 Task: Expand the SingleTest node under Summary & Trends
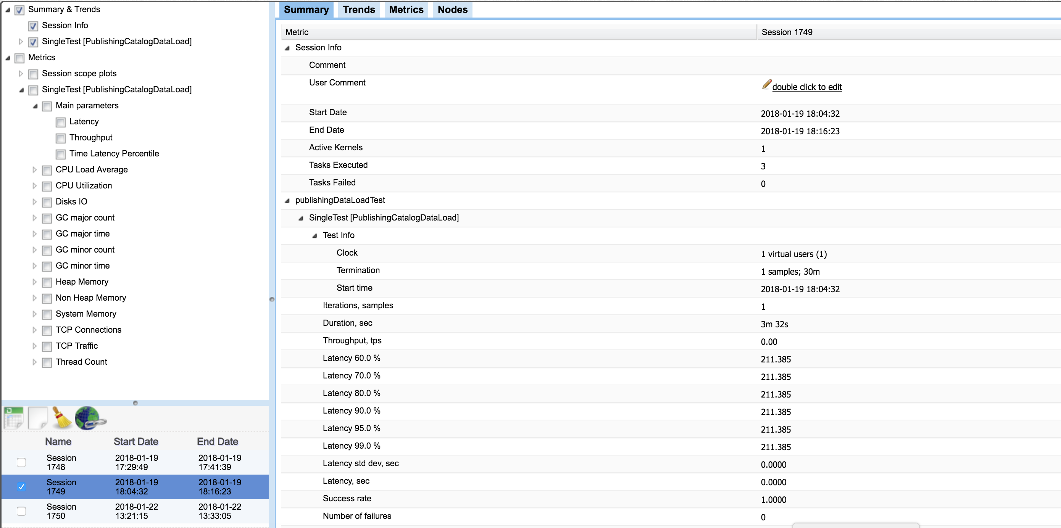coord(21,42)
